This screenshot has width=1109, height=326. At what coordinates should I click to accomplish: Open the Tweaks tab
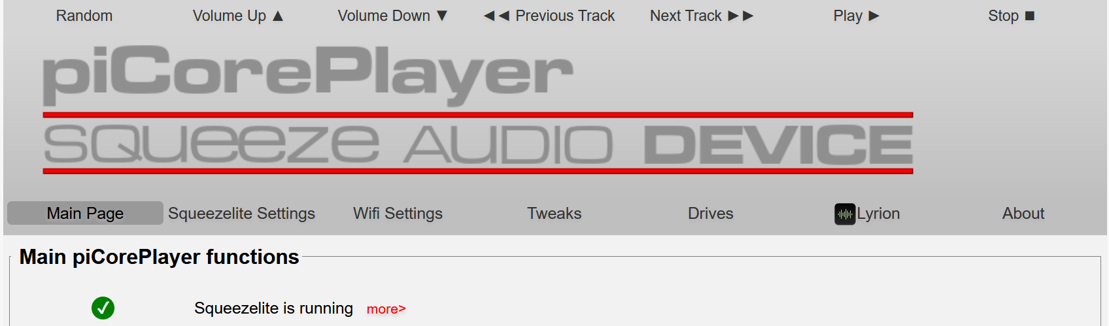pyautogui.click(x=554, y=213)
